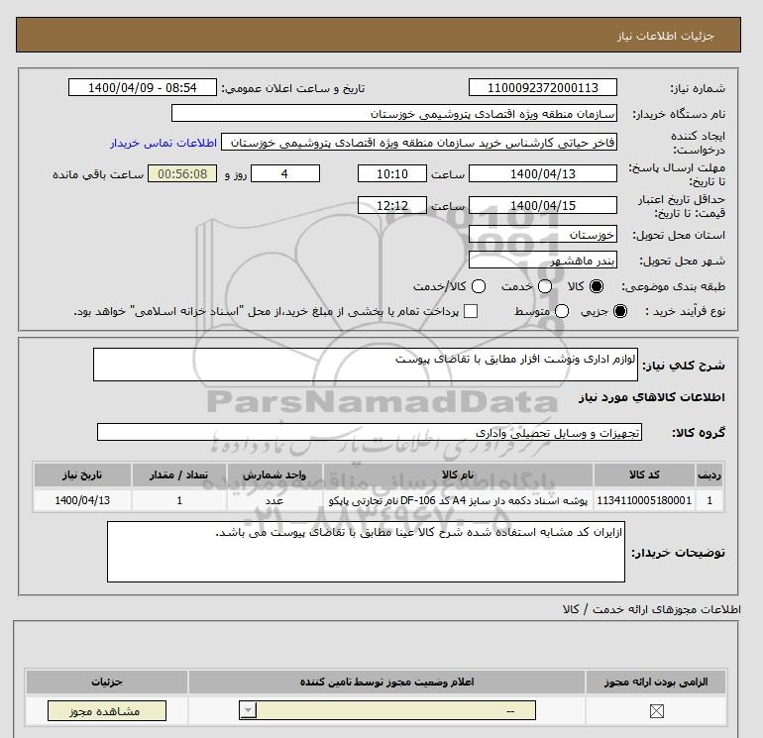763x738 pixels.
Task: Click the مشاهده مجوز button
Action: click(x=107, y=711)
